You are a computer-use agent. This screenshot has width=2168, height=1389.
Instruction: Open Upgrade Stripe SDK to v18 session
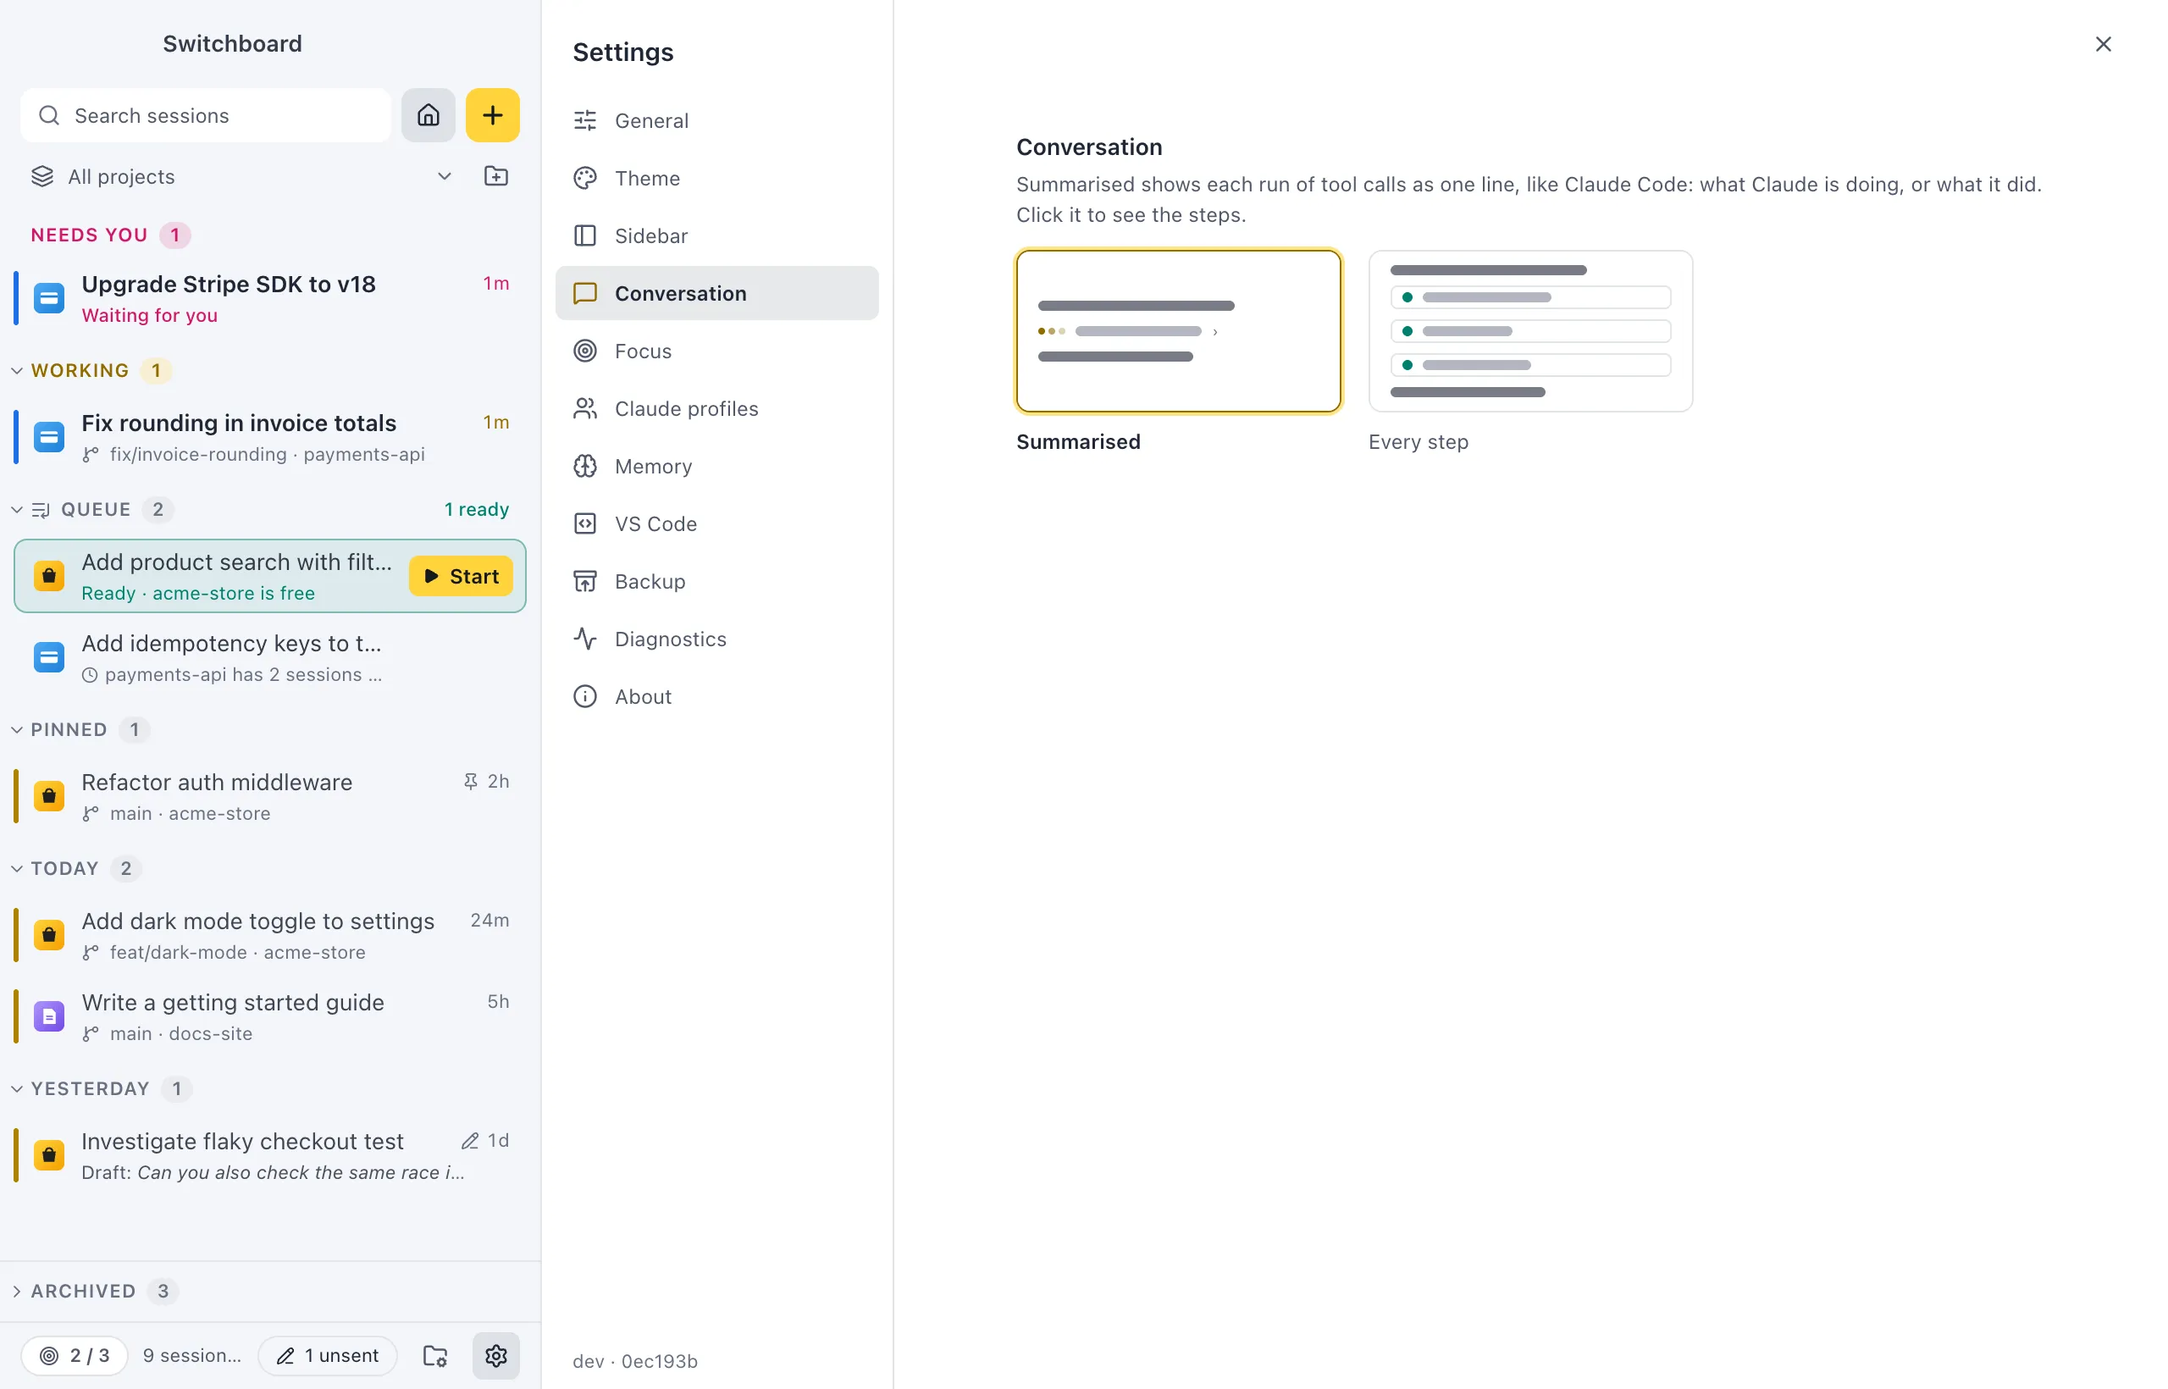pyautogui.click(x=269, y=298)
